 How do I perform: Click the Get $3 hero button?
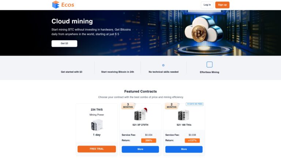(64, 44)
